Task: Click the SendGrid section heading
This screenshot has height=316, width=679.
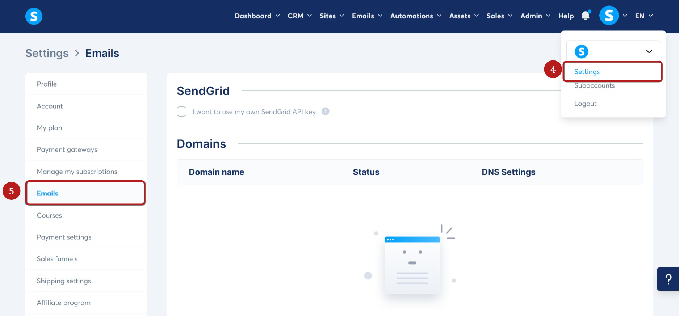Action: 203,91
